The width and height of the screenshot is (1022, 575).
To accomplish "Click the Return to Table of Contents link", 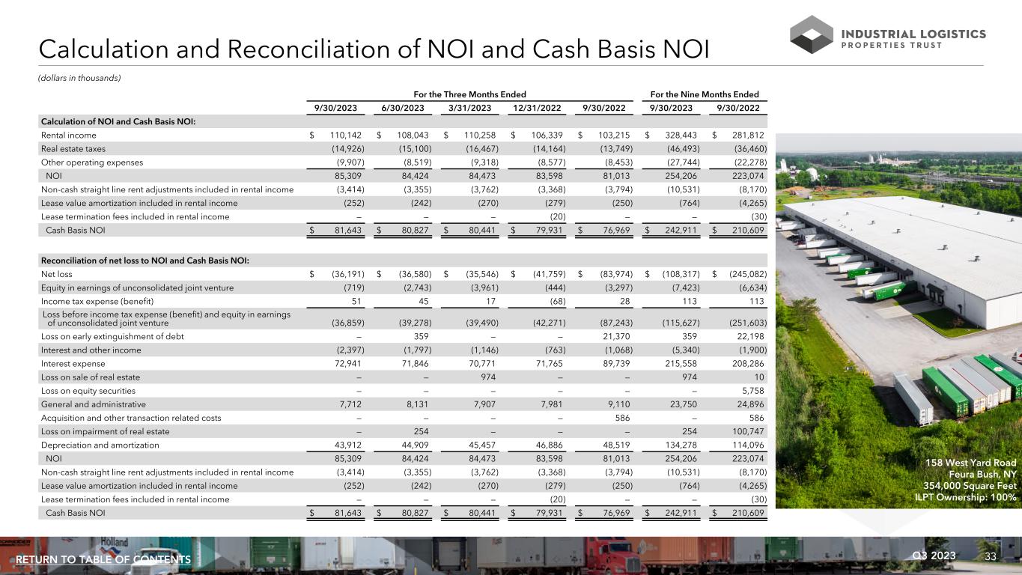I will [103, 560].
